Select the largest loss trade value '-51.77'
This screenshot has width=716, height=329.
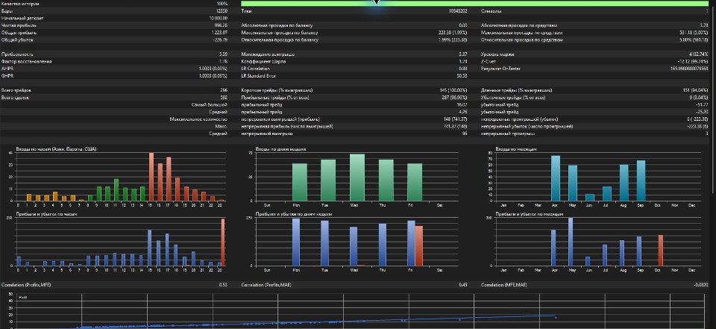(703, 105)
